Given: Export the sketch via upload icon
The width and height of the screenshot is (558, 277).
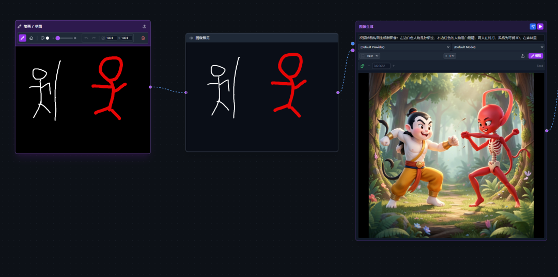Looking at the screenshot, I should (x=144, y=26).
